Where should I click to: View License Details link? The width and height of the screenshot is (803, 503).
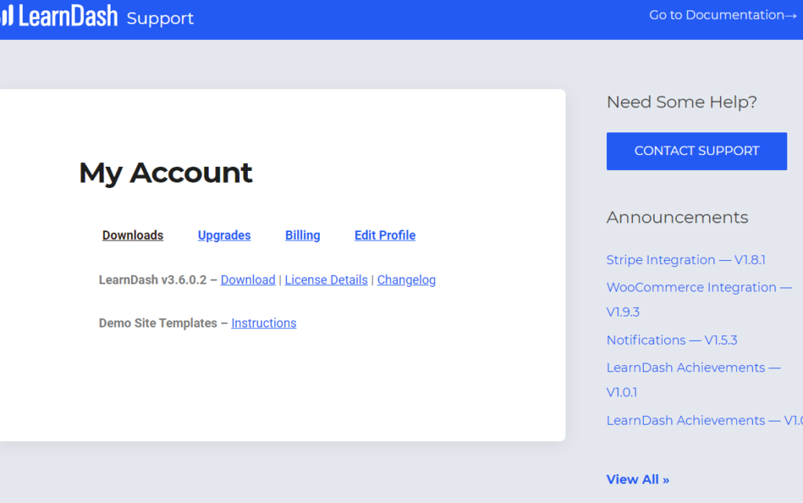coord(326,280)
